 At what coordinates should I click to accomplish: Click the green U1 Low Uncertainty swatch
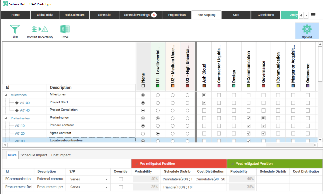[x=158, y=86]
